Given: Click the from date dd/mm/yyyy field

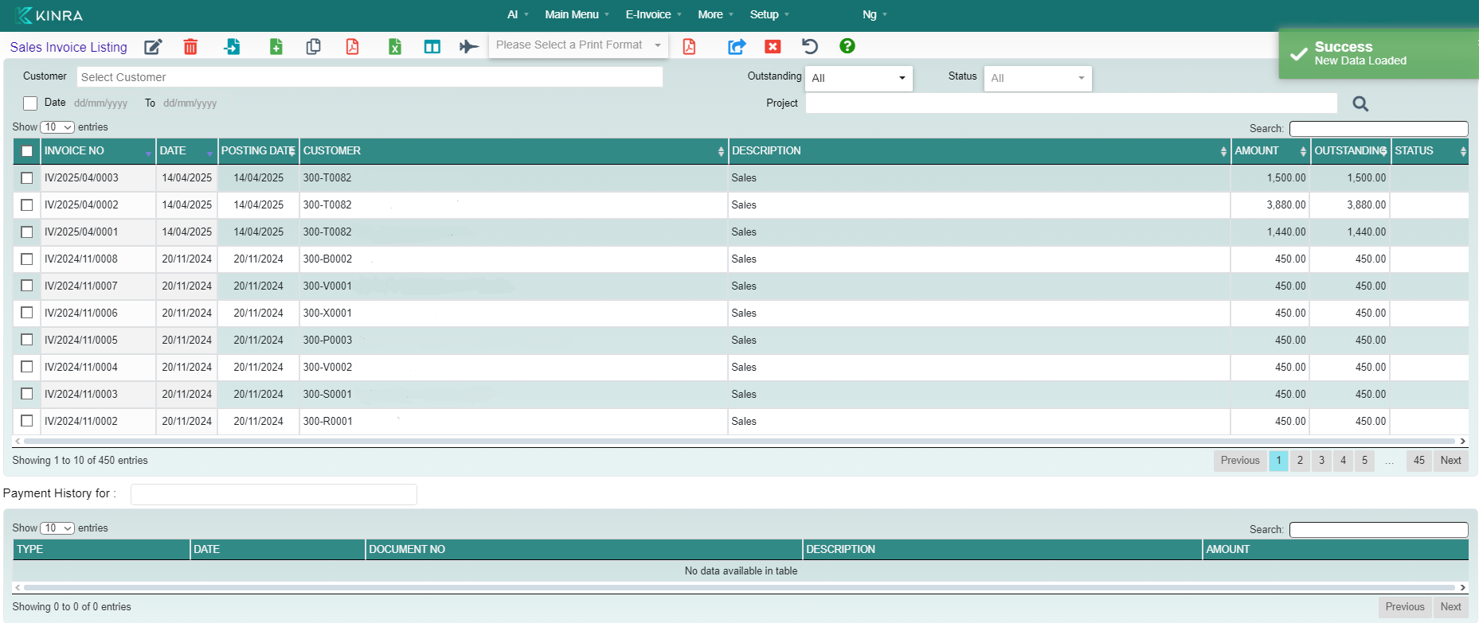Looking at the screenshot, I should pyautogui.click(x=101, y=103).
